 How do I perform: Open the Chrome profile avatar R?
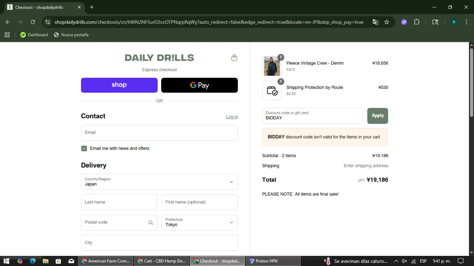(x=454, y=22)
